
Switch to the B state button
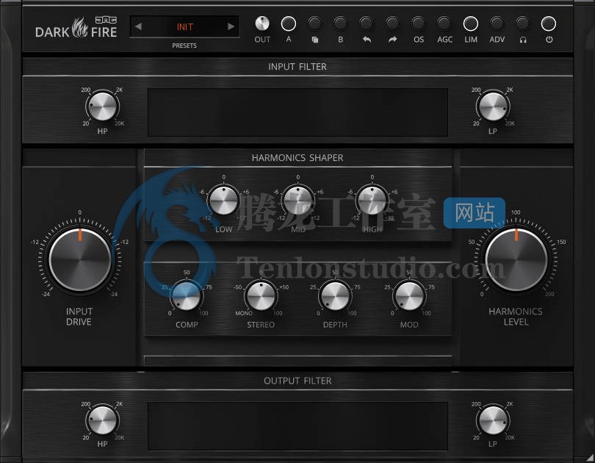point(340,24)
